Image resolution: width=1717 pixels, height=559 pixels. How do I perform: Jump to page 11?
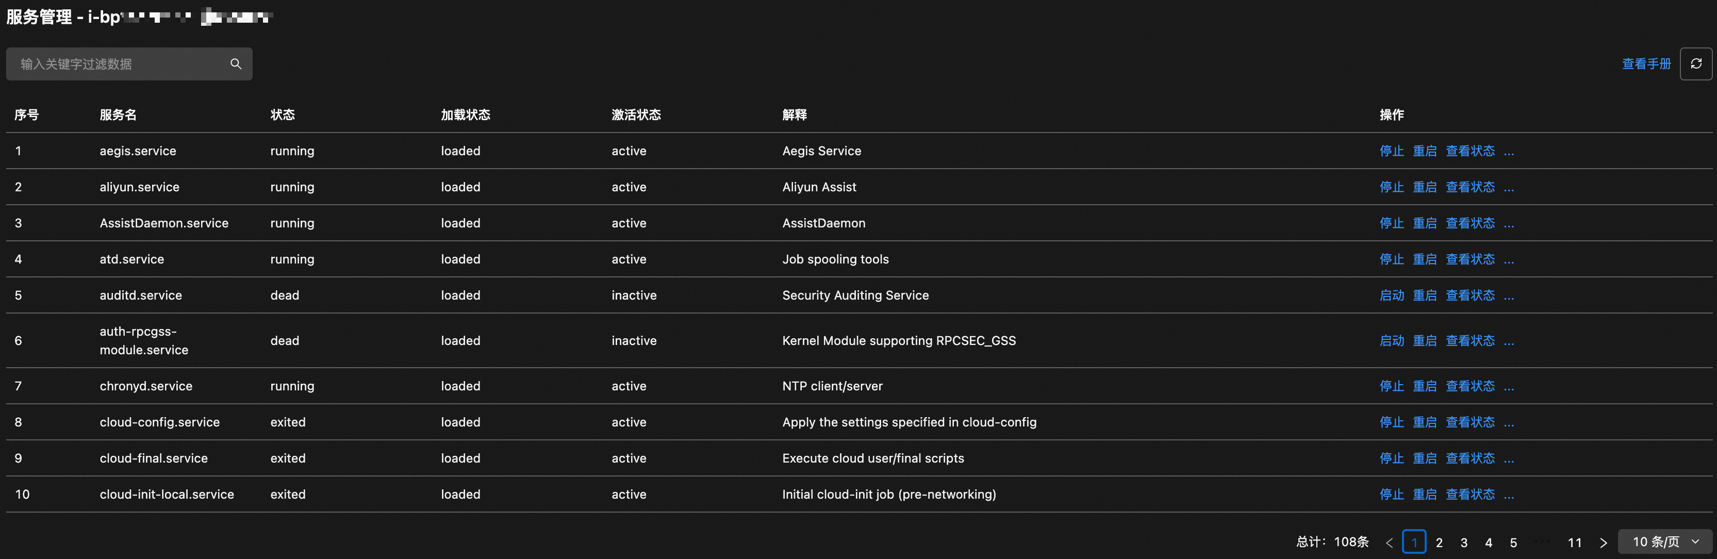pyautogui.click(x=1574, y=543)
